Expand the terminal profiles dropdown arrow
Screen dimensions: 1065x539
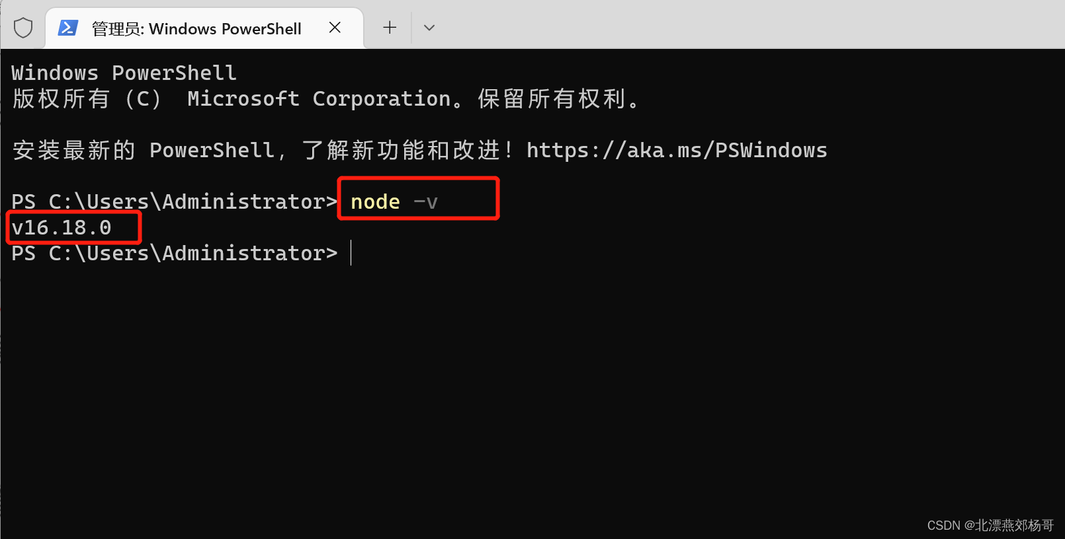pyautogui.click(x=429, y=28)
